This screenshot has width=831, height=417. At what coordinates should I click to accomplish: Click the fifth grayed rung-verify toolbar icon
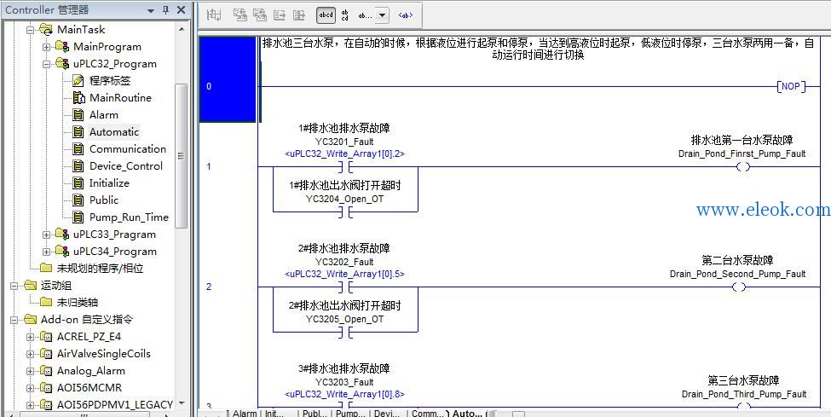[299, 15]
